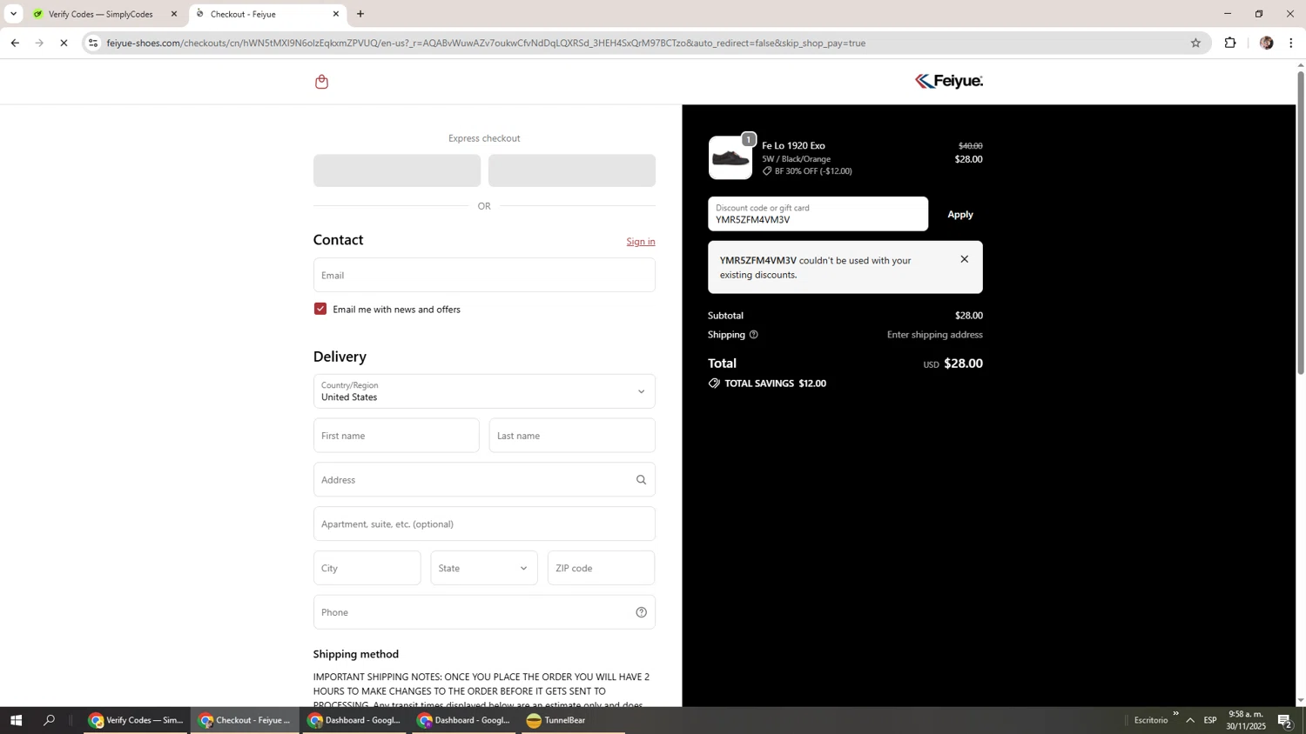
Task: Open the notification center icon
Action: coord(1284,720)
